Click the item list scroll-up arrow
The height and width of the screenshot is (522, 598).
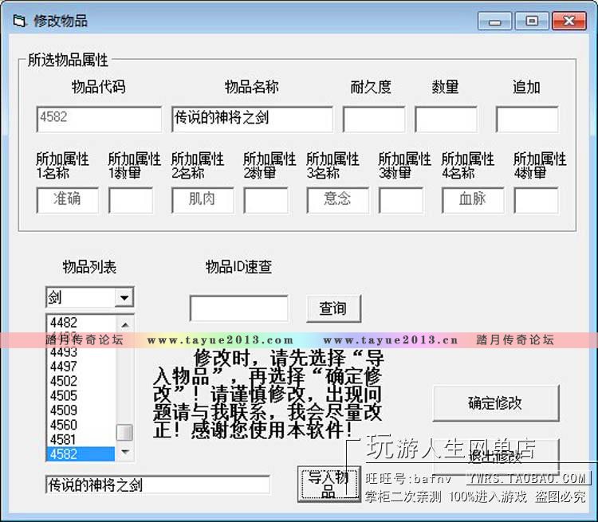click(124, 324)
